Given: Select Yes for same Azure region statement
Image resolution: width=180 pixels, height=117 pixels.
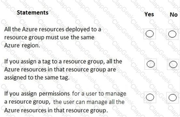Looking at the screenshot, I should [150, 34].
